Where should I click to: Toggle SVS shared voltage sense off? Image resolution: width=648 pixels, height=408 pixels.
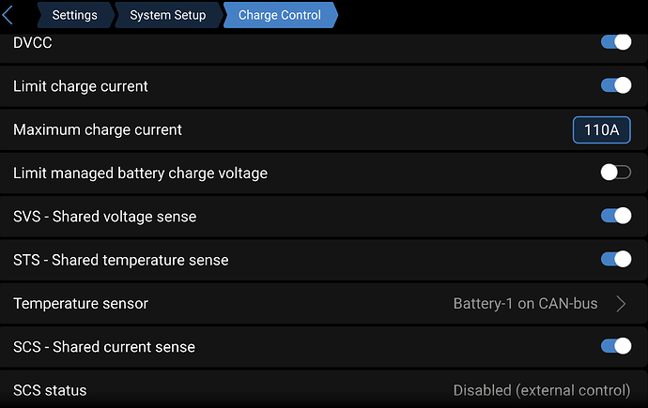(616, 216)
